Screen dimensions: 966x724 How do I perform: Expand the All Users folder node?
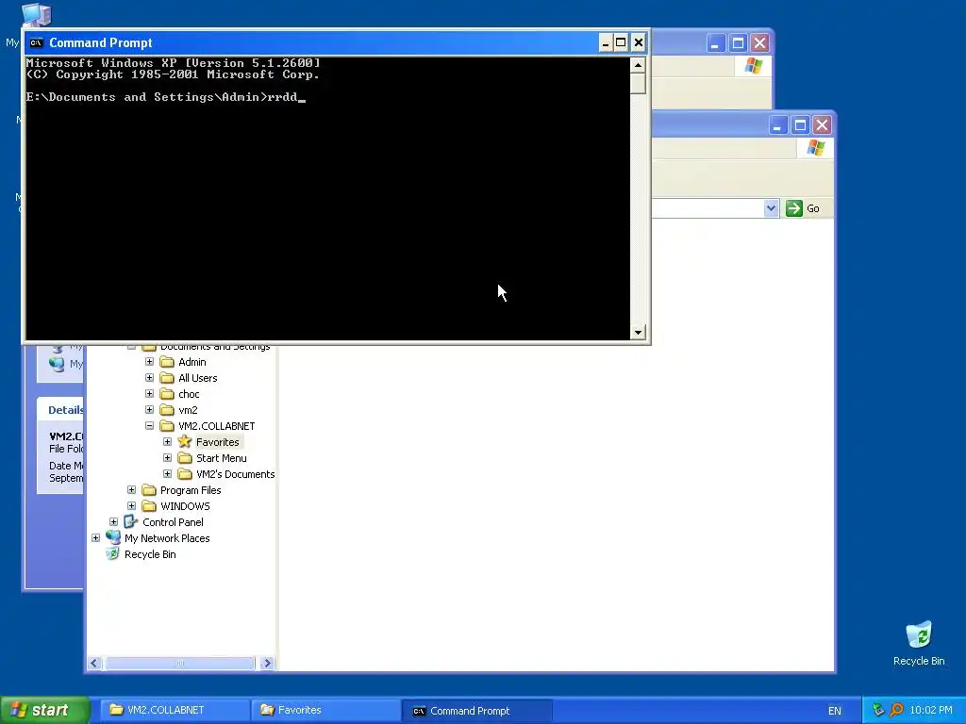click(x=149, y=377)
